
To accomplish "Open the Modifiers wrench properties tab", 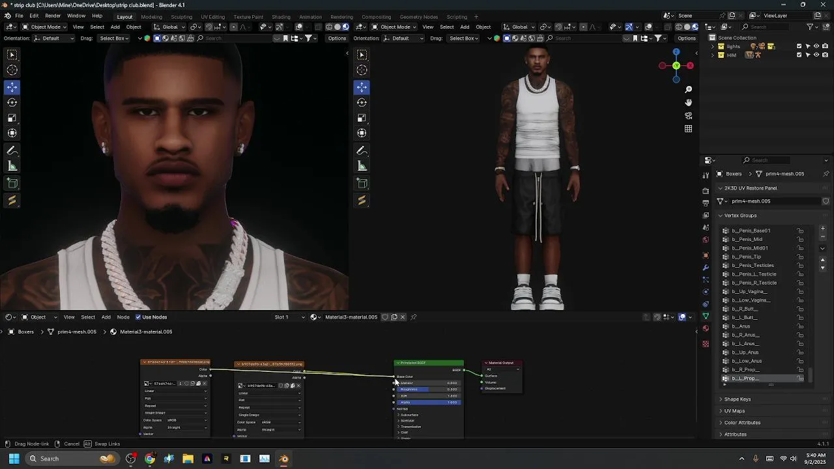I will pos(706,267).
